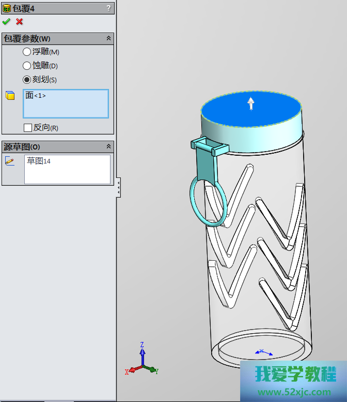Click the blue origin marker at bottle bottom
Screen dimensions: 347x402
point(261,352)
